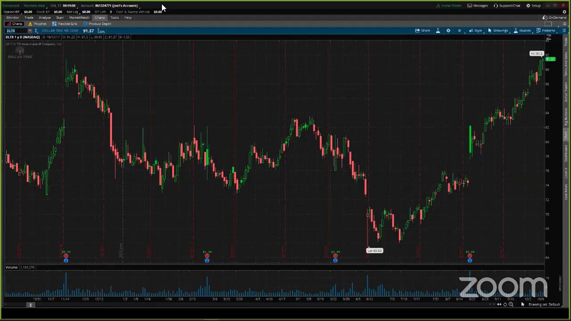This screenshot has width=571, height=321.
Task: Open the Dashboard sidebar tab
Action: tap(566, 154)
